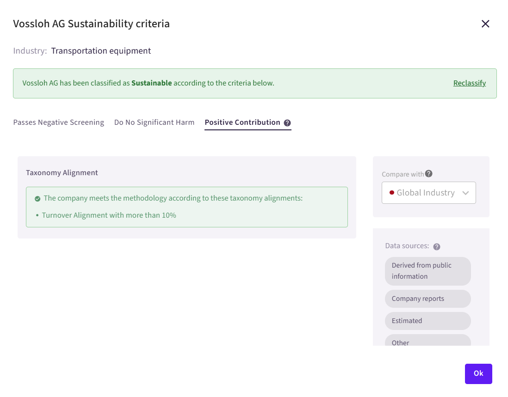Screen dimensions: 508x397
Task: Select the Positive Contribution tab
Action: [x=242, y=122]
